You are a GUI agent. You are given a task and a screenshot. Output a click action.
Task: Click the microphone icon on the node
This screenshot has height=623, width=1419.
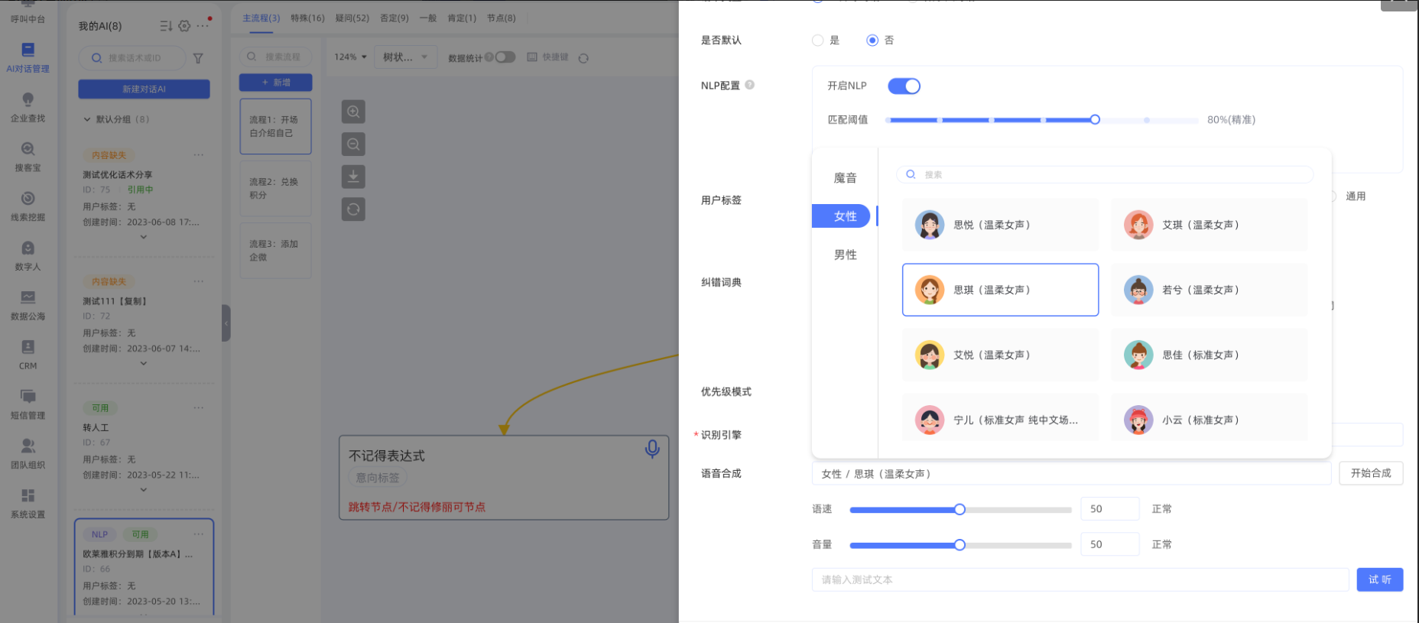pos(652,449)
